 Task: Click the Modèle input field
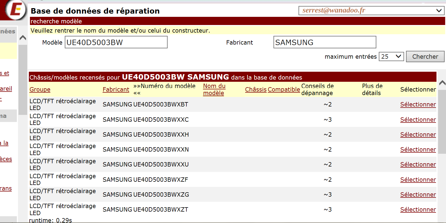click(116, 42)
